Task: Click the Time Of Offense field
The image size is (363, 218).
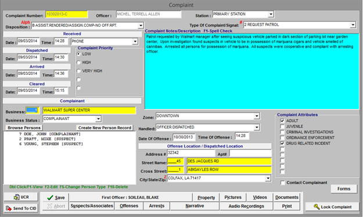Action: (x=242, y=136)
